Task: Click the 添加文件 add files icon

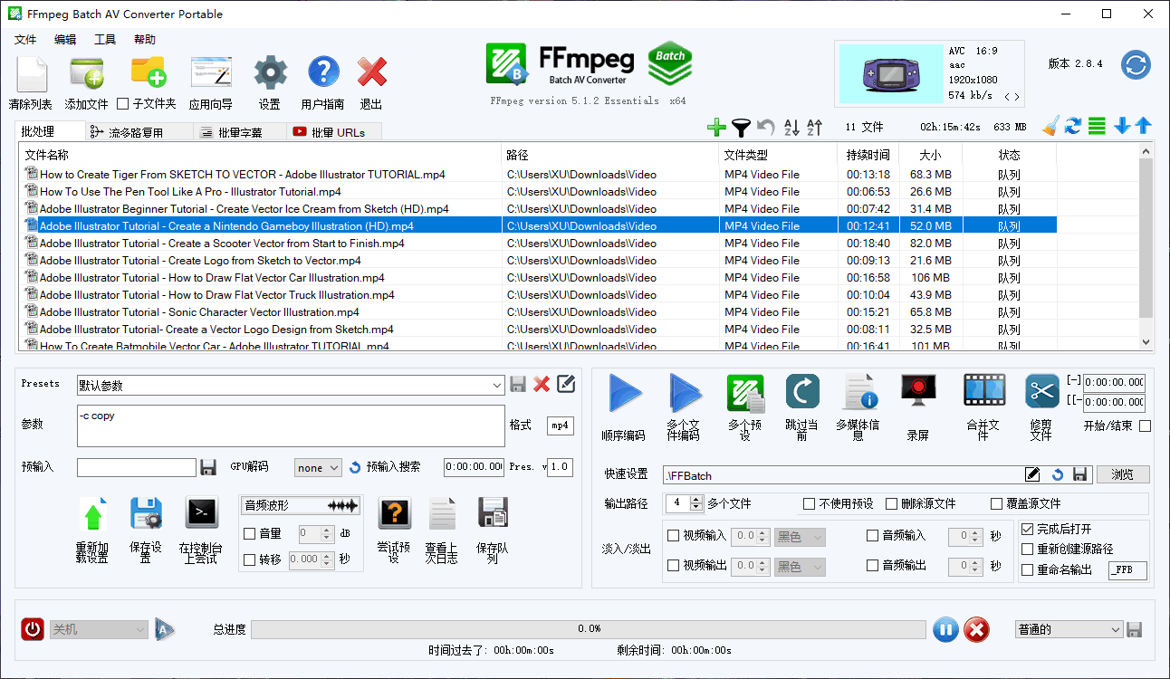Action: point(86,72)
